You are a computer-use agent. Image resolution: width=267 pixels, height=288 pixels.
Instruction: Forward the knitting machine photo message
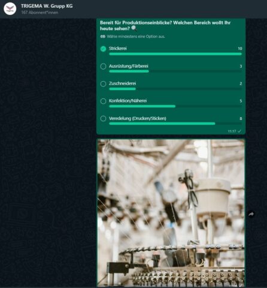pyautogui.click(x=251, y=214)
